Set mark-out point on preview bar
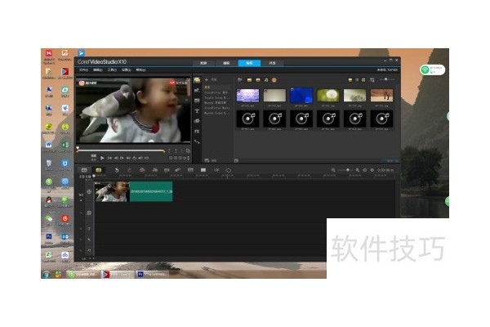 (x=176, y=150)
